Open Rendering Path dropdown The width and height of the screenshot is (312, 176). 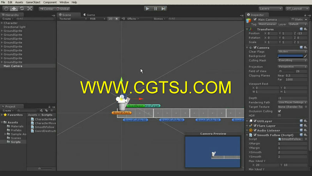[x=292, y=102]
